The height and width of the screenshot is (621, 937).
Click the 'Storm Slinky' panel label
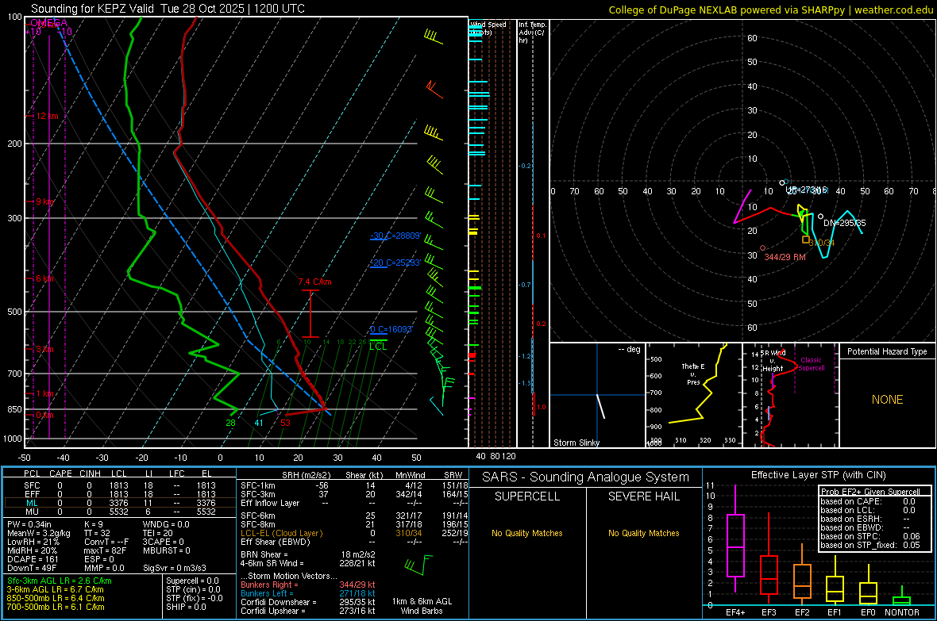coord(576,443)
